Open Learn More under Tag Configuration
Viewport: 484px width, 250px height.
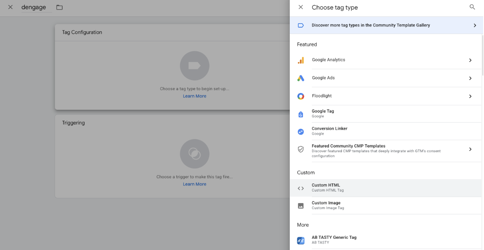point(195,96)
